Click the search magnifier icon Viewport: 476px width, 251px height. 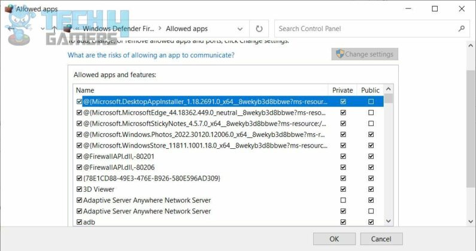(x=462, y=29)
